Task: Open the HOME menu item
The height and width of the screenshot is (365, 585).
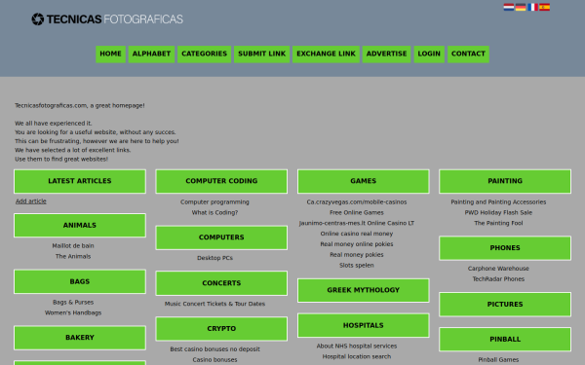Action: pos(110,54)
